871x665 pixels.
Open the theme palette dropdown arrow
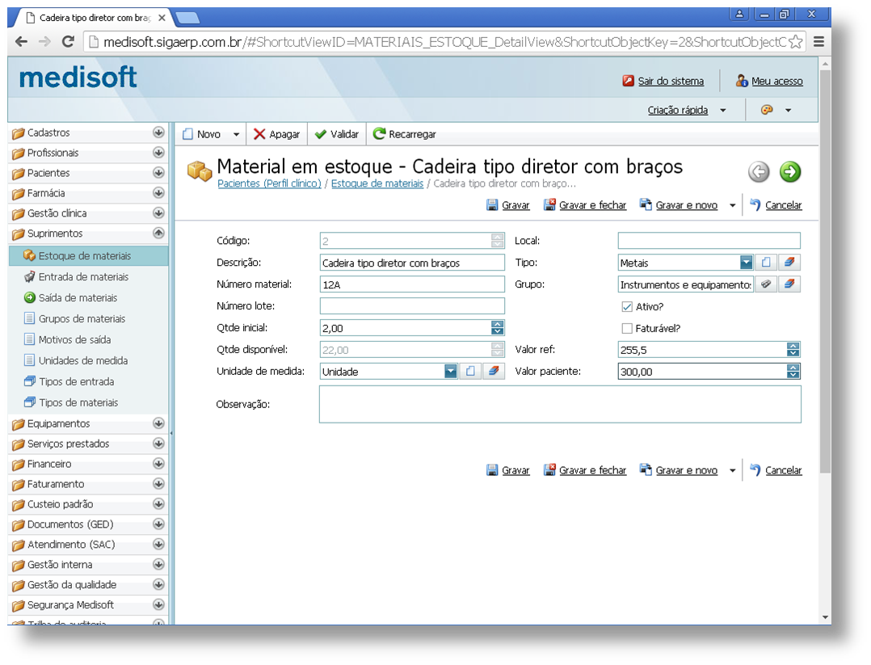point(788,111)
